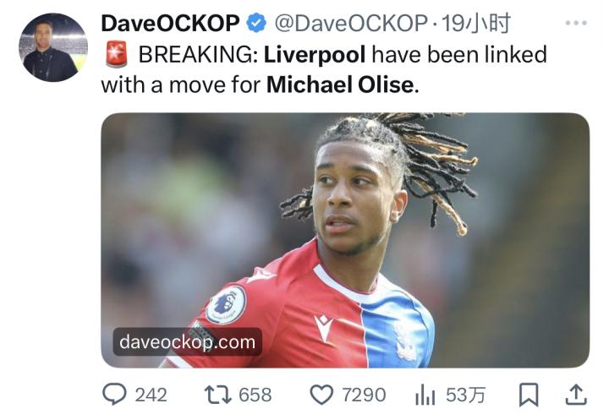
Task: Share the post via upload arrow icon
Action: [576, 395]
